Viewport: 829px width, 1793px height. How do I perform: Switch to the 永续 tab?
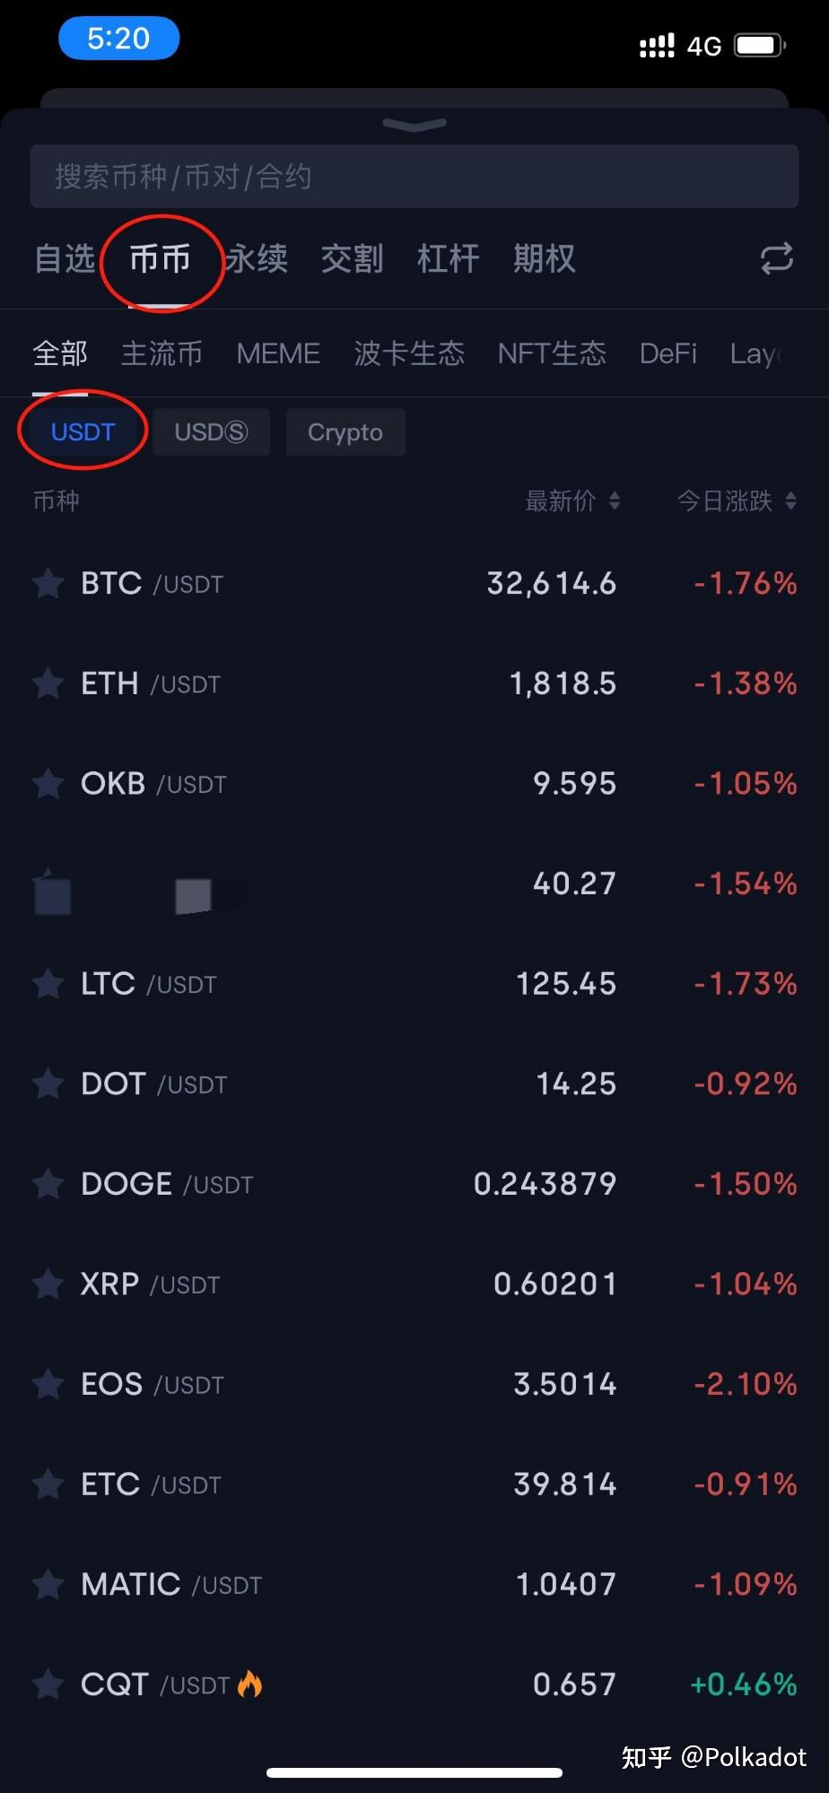click(257, 258)
